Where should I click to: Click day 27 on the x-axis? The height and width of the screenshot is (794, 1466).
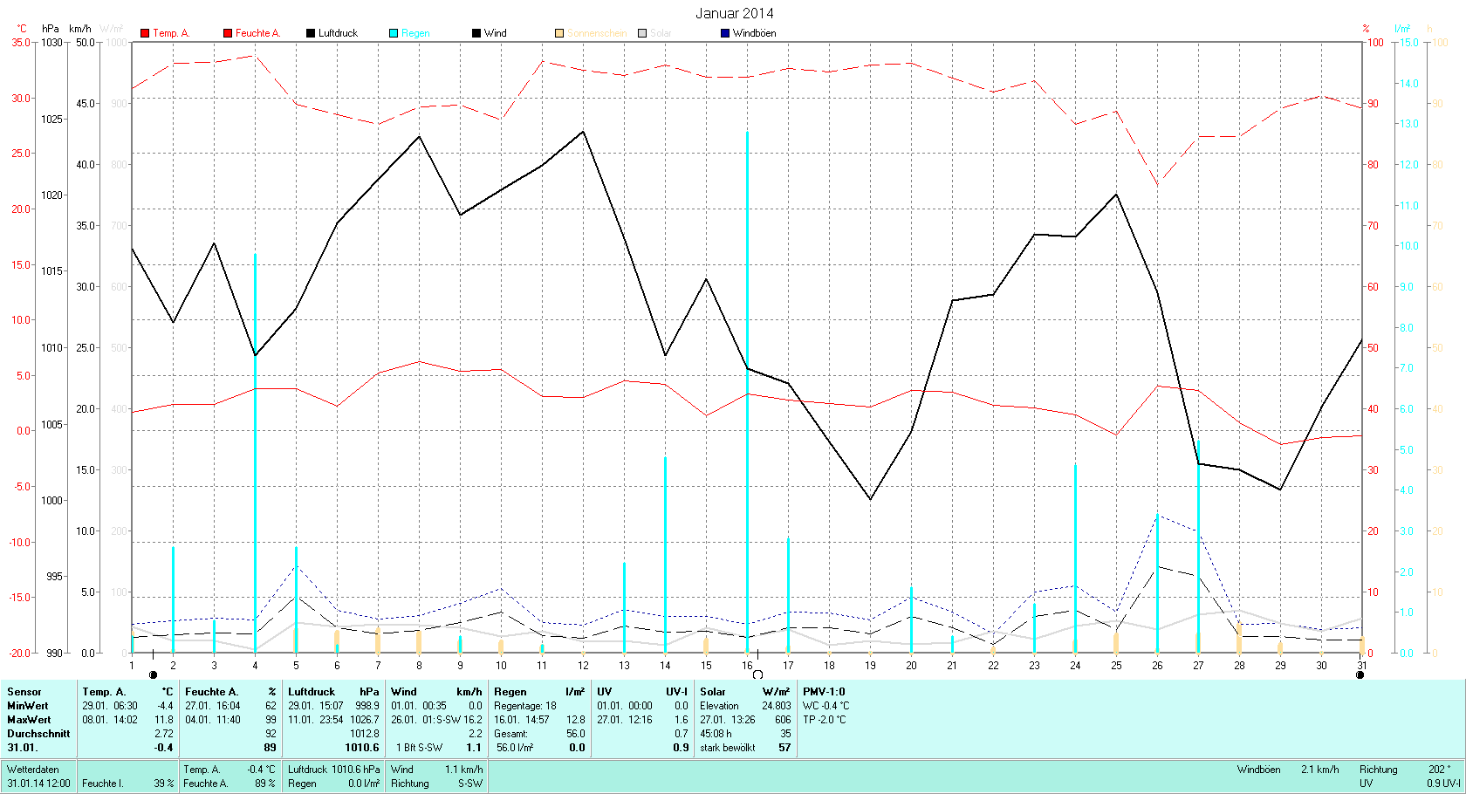(1198, 665)
